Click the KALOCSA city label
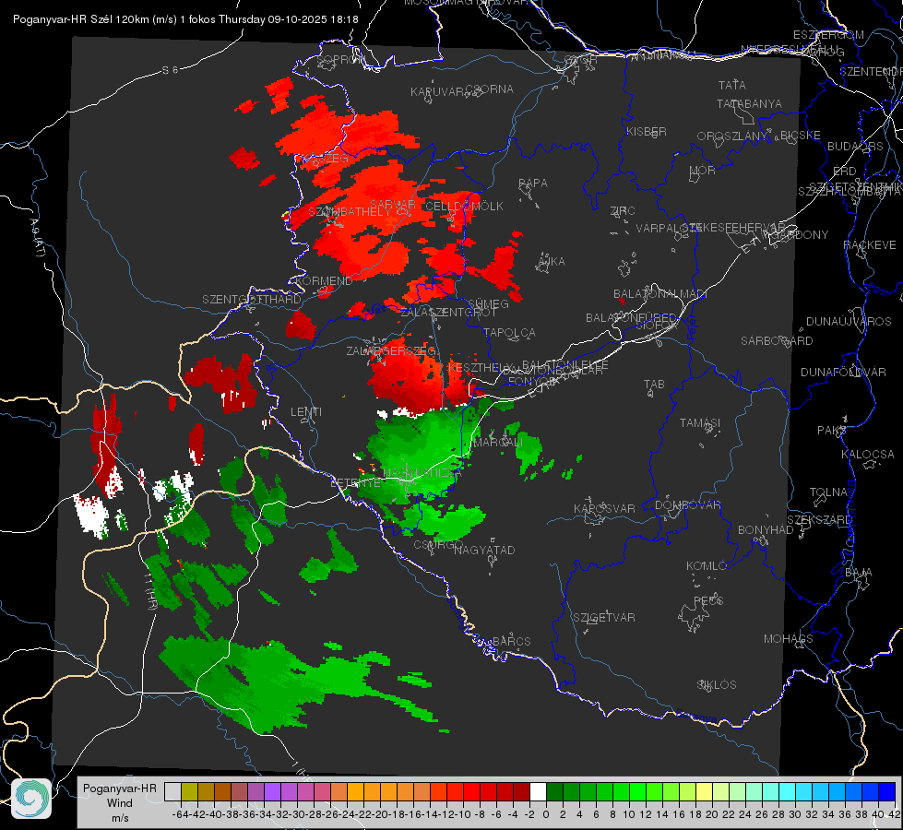 point(867,454)
